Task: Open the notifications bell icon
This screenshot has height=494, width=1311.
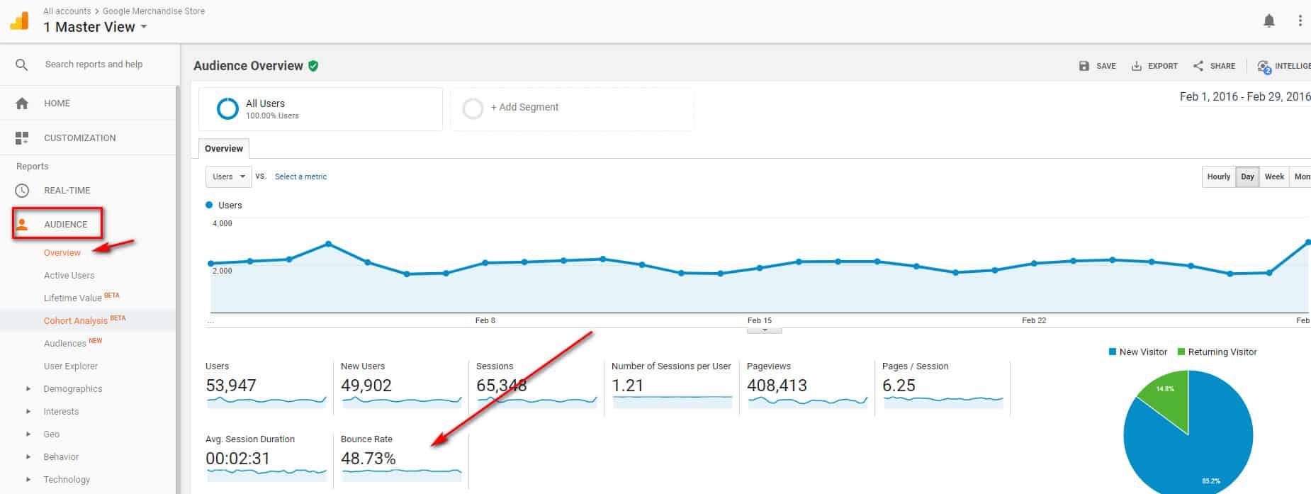Action: [x=1269, y=21]
